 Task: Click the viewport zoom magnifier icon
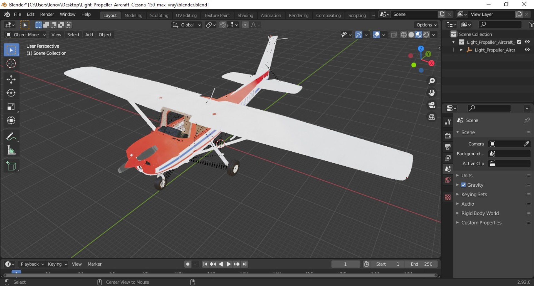tap(432, 81)
